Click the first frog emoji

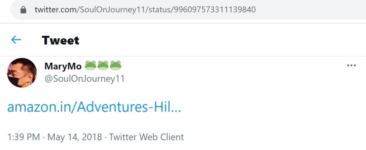90,66
